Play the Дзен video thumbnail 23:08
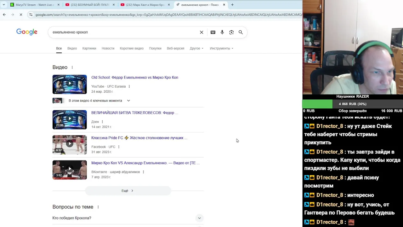The width and height of the screenshot is (403, 227). pyautogui.click(x=70, y=119)
